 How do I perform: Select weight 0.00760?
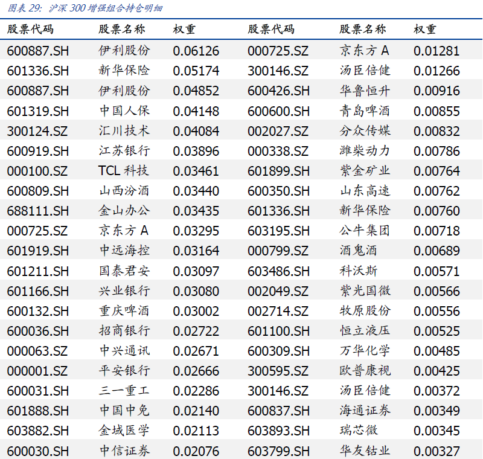click(437, 211)
